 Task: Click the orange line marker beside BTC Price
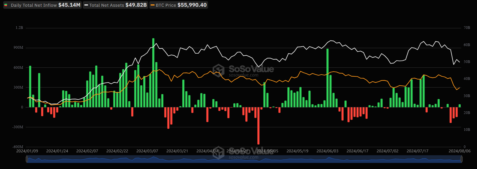point(153,5)
